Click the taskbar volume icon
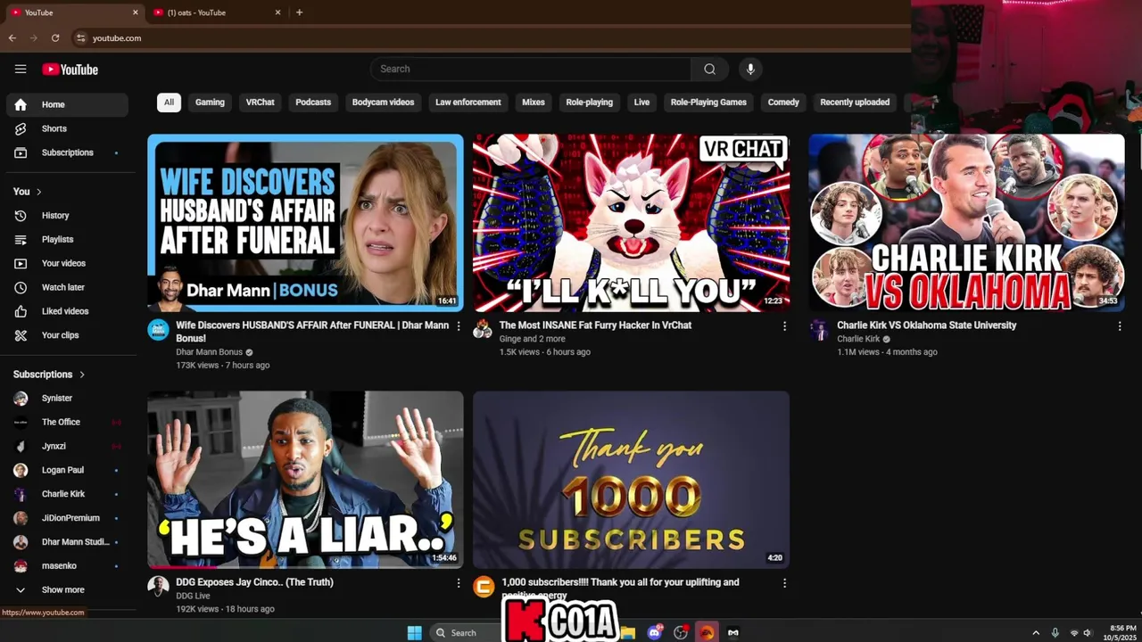Screen dimensions: 1142x642 [x=1087, y=632]
